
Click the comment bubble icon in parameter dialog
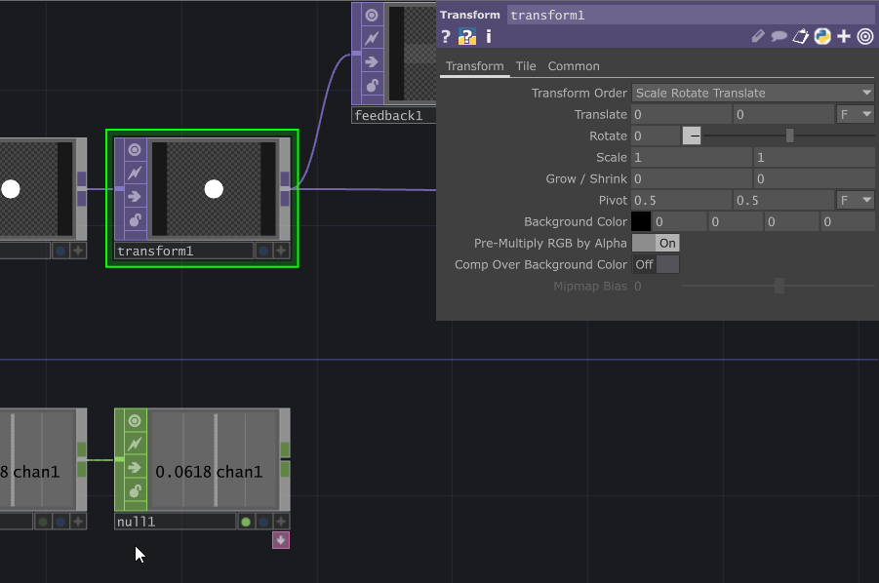[x=779, y=36]
